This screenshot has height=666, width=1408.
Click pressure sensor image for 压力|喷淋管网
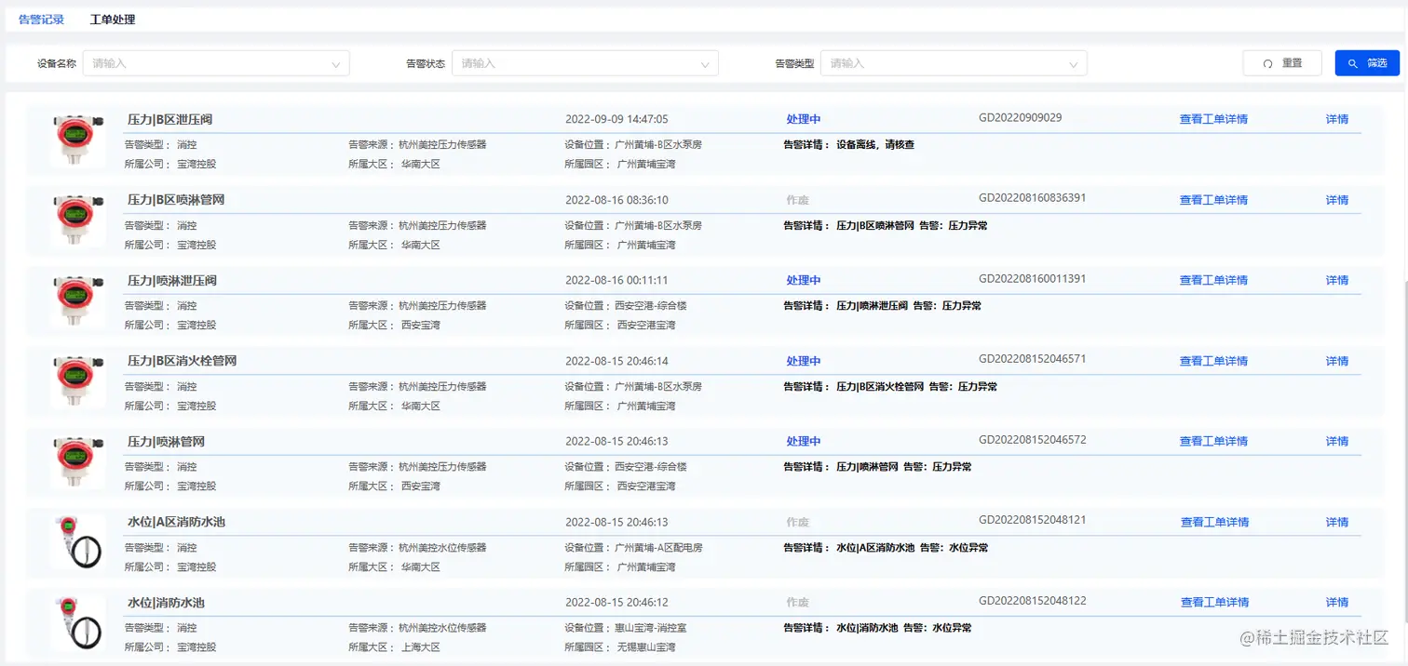click(x=77, y=462)
